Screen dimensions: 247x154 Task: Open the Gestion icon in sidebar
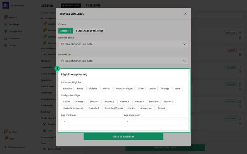click(x=6, y=132)
